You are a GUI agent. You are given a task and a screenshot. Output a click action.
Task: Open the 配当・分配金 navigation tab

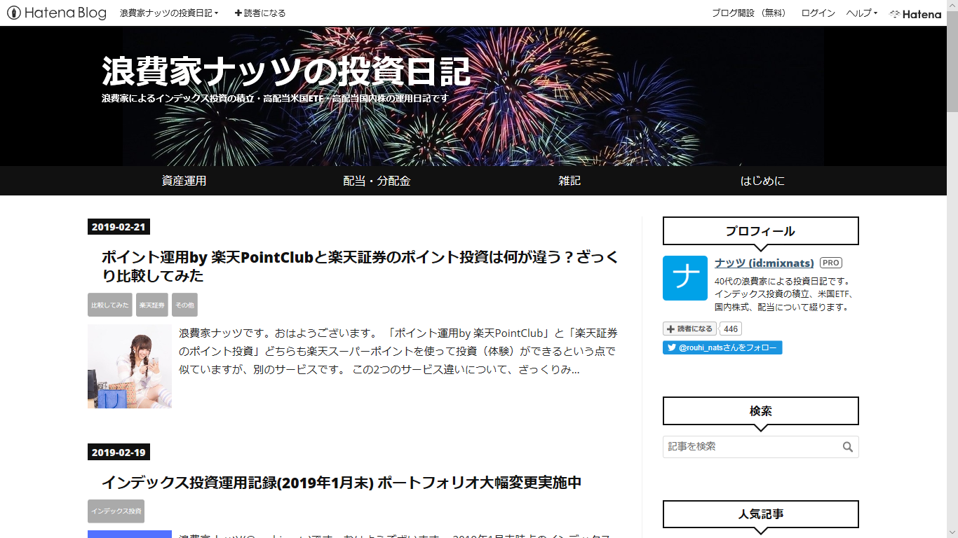point(377,181)
